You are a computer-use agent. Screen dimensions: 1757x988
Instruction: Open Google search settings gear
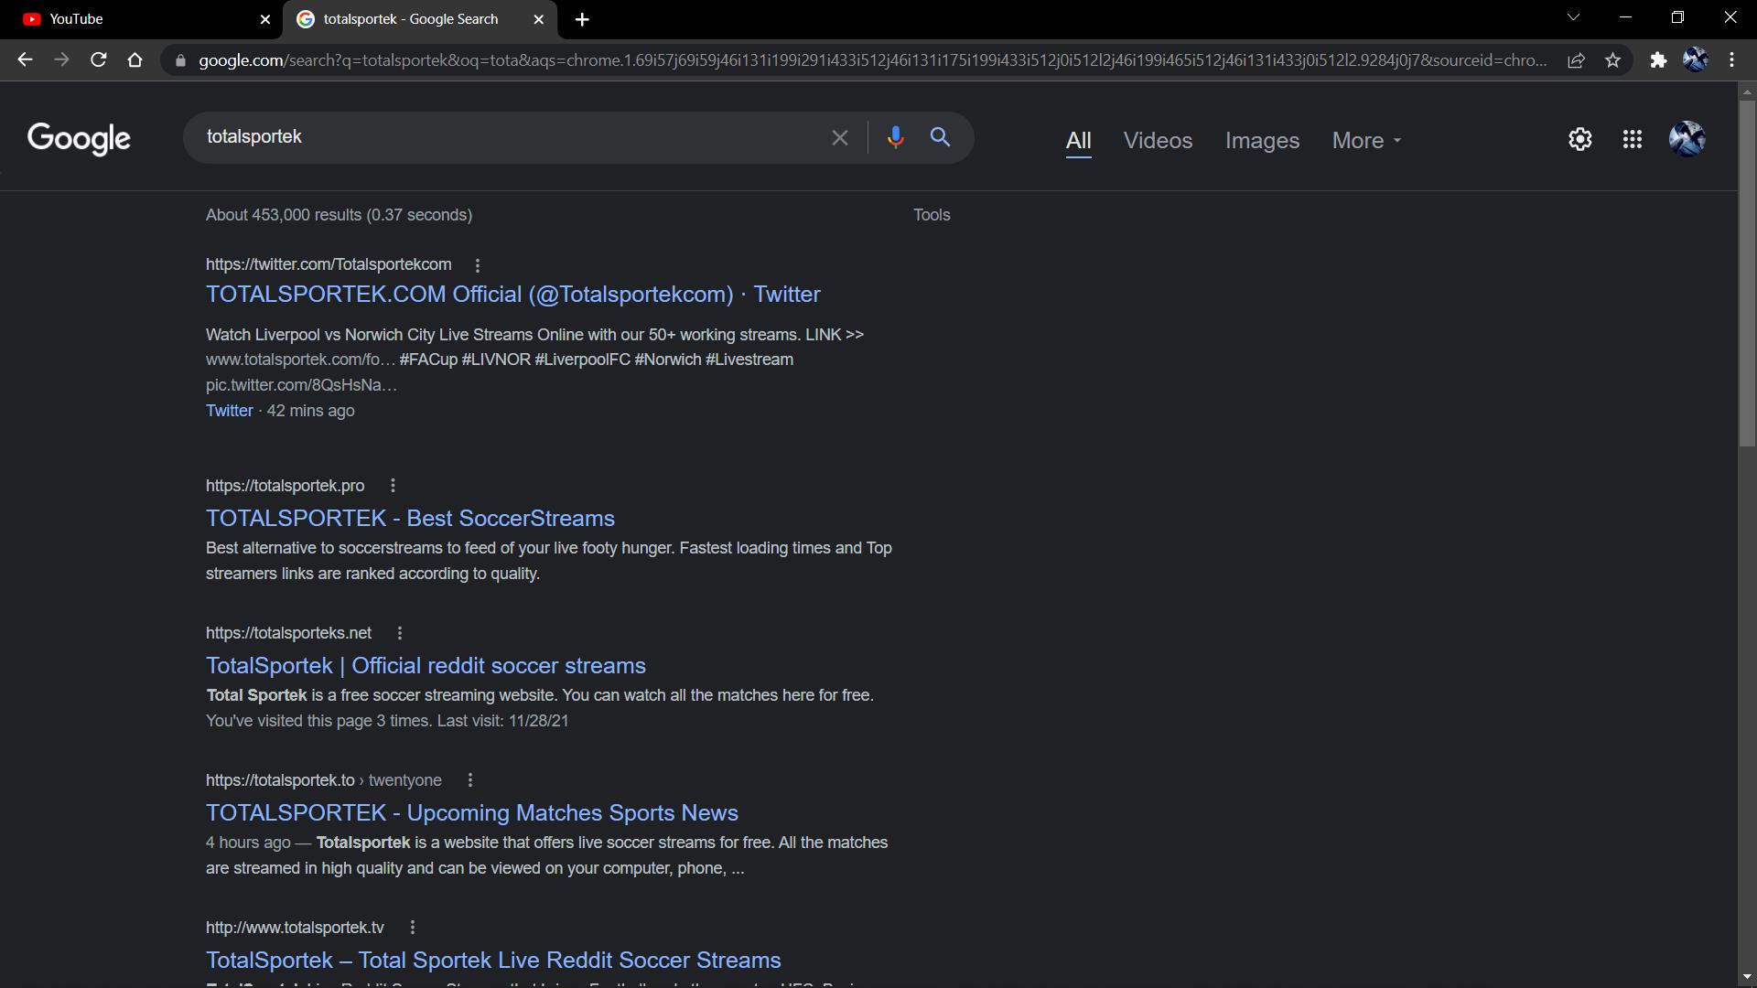[x=1579, y=139]
